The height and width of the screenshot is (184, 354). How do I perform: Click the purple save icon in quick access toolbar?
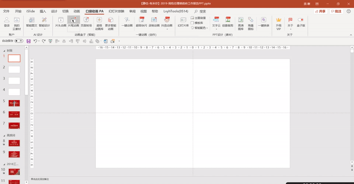tap(29, 41)
